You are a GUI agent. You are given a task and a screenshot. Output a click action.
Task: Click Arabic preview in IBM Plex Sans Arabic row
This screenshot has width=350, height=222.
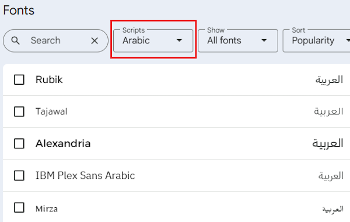[331, 176]
